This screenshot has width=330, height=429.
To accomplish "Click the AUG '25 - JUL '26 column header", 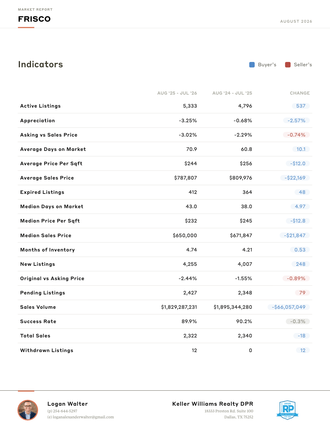I will click(x=177, y=93).
